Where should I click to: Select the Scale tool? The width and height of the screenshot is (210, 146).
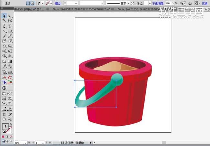click(10, 46)
